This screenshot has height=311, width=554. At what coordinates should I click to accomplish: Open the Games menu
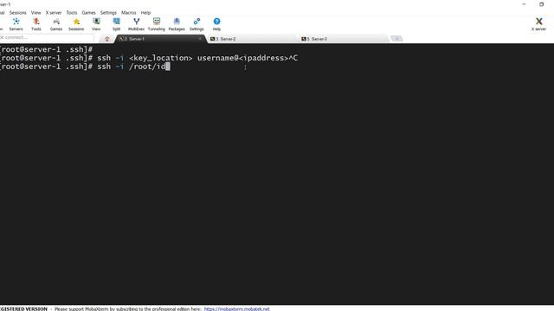tap(88, 13)
